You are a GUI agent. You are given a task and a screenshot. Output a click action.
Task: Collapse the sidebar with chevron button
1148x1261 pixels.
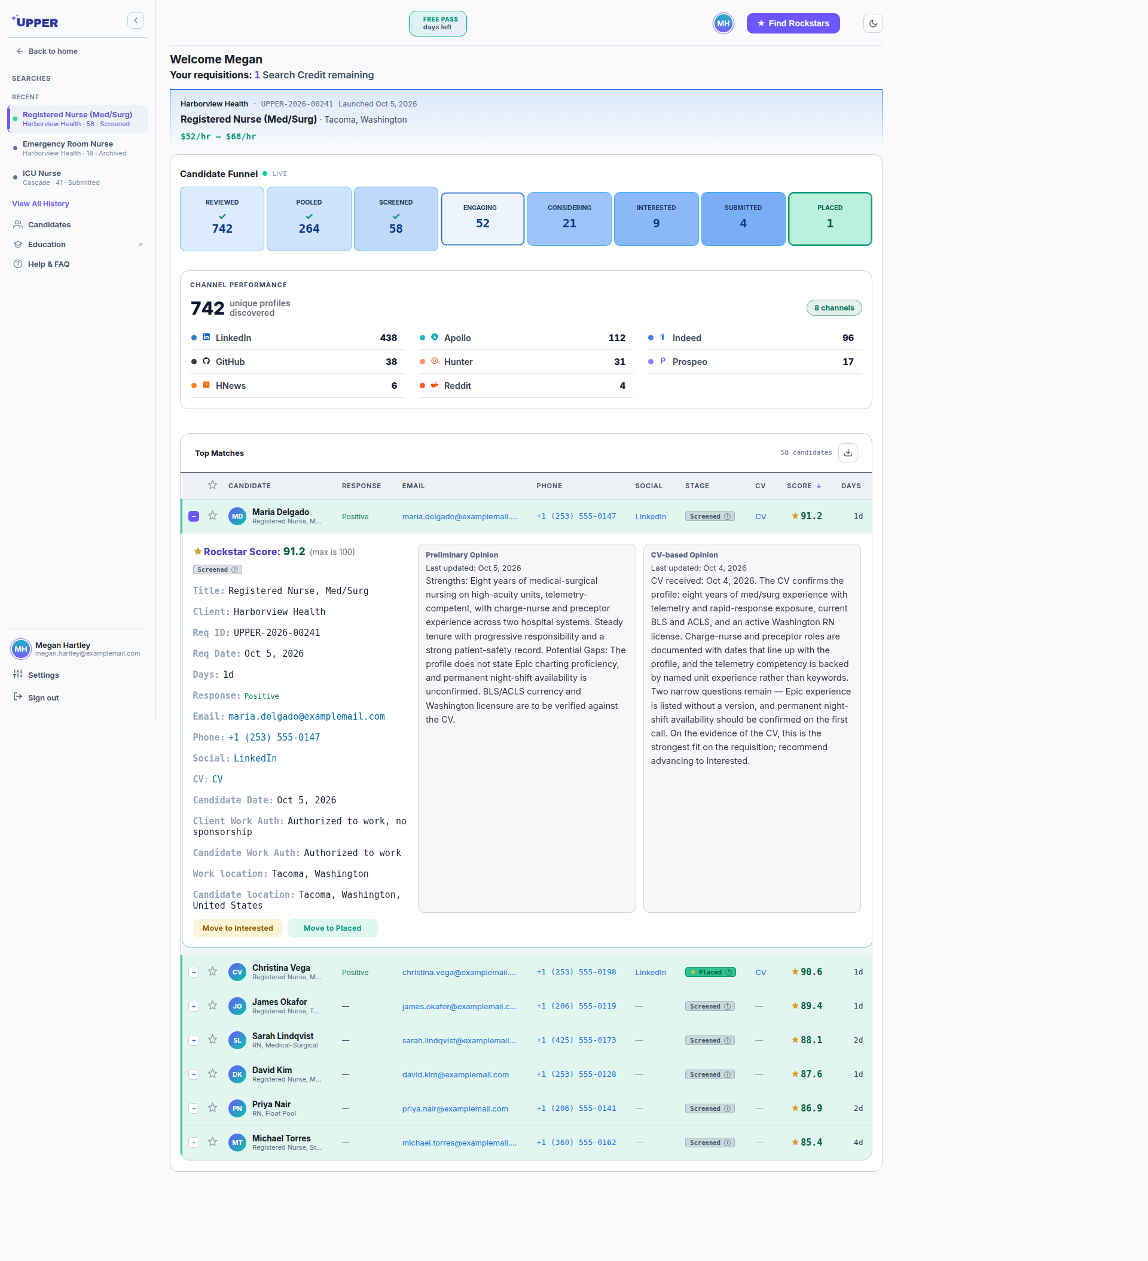coord(136,21)
